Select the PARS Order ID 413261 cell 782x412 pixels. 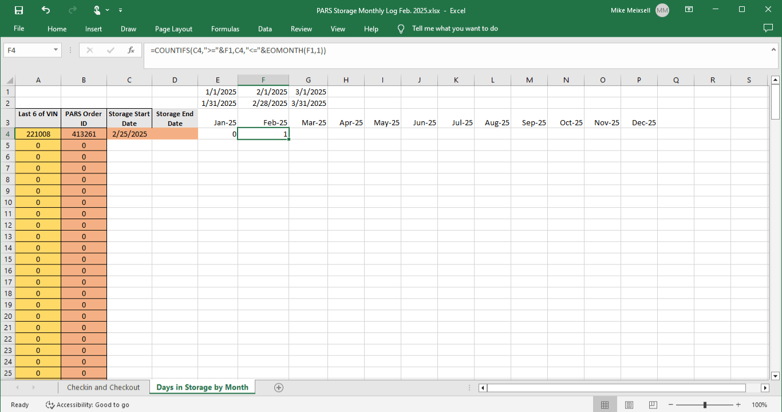point(84,134)
